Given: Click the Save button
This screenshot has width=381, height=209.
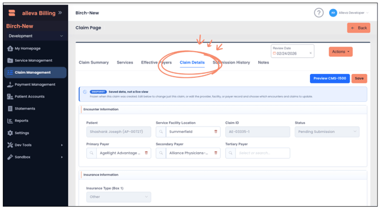Looking at the screenshot, I should pyautogui.click(x=359, y=78).
